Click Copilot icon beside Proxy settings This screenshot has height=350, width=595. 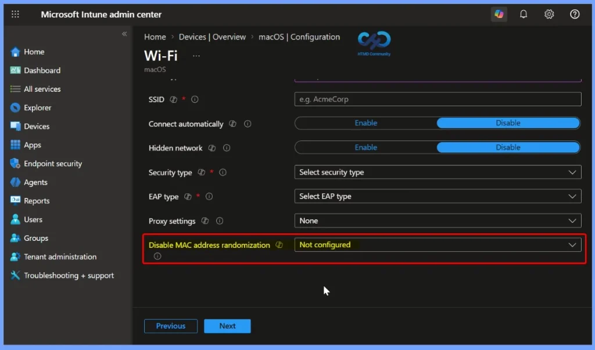tap(205, 221)
